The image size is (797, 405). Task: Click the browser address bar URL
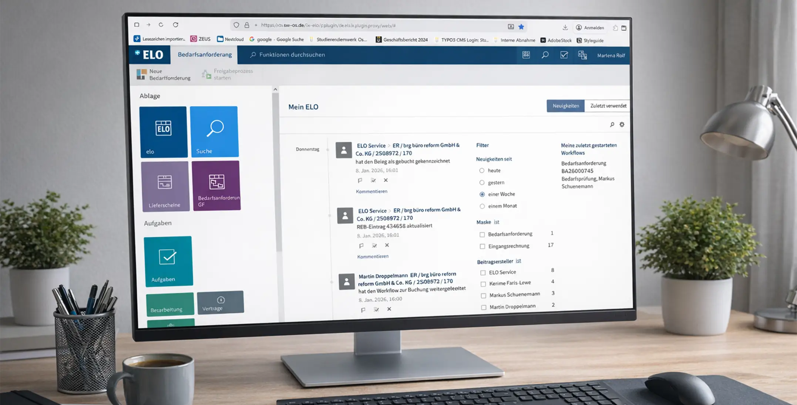point(328,26)
